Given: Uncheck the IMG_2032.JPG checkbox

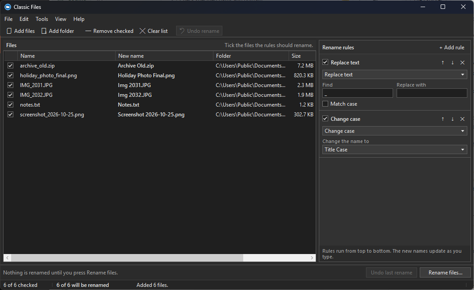Looking at the screenshot, I should pyautogui.click(x=11, y=95).
